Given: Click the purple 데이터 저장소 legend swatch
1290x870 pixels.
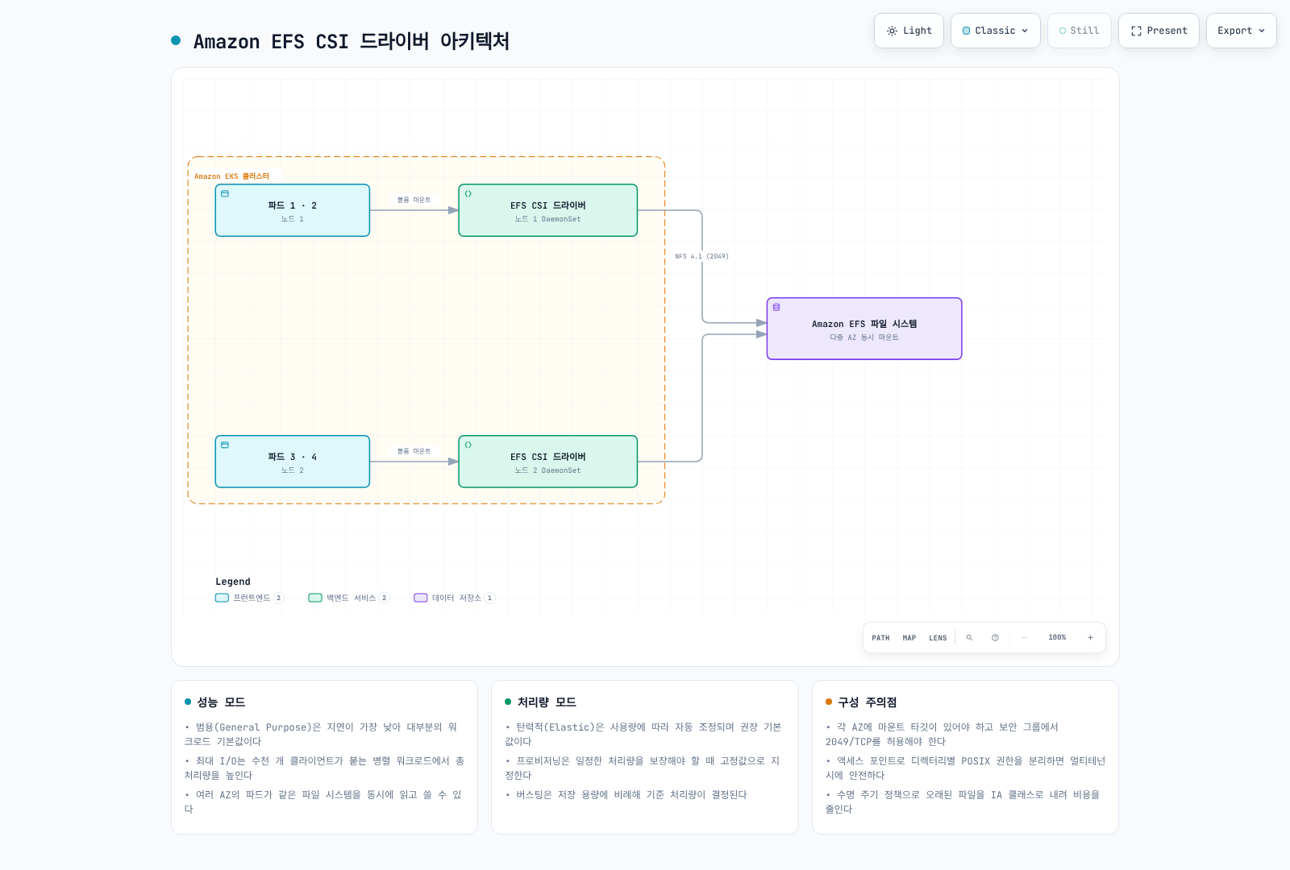Looking at the screenshot, I should click(420, 598).
